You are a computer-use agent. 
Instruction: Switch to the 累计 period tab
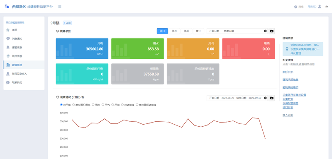[x=198, y=31]
